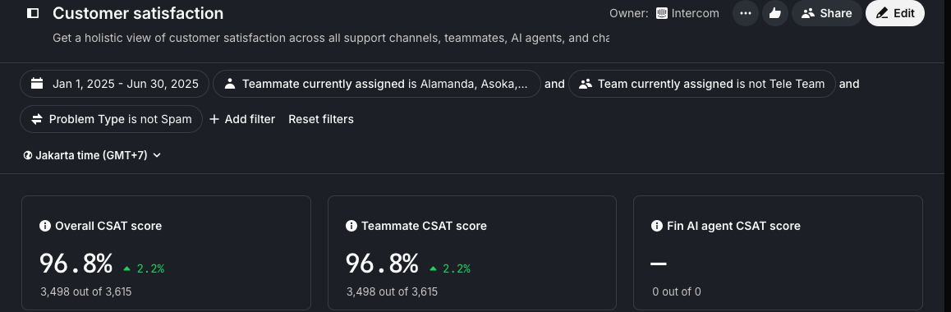
Task: Click the calendar icon in date filter
Action: tap(37, 84)
